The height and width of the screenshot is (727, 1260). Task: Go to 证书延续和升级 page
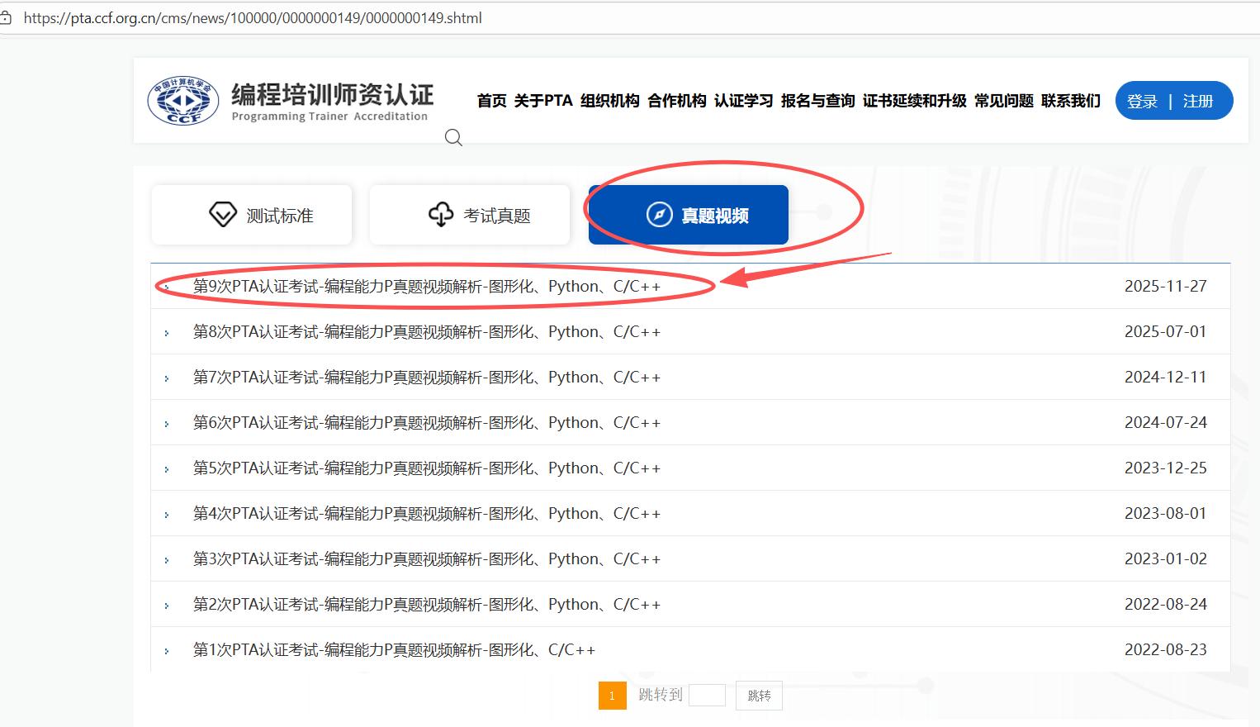pyautogui.click(x=914, y=101)
